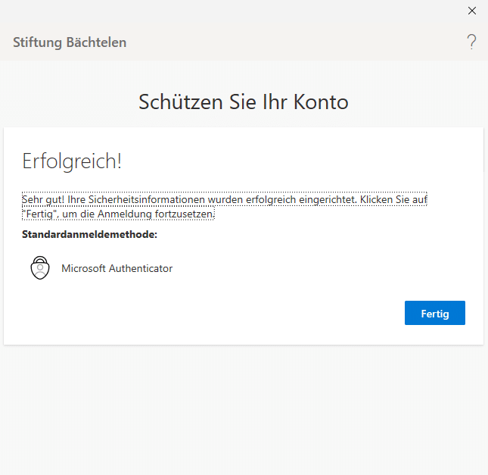Screen dimensions: 488x475
Task: Focus the dotted-outlined success message paragraph
Action: click(x=224, y=207)
